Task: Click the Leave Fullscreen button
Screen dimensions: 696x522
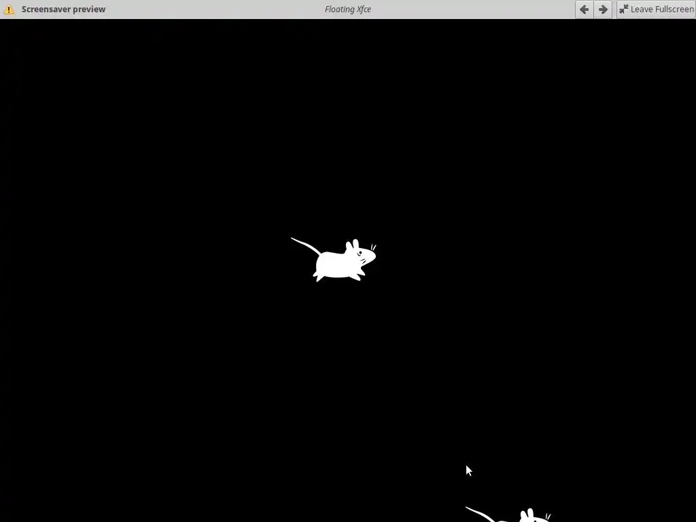Action: click(656, 10)
